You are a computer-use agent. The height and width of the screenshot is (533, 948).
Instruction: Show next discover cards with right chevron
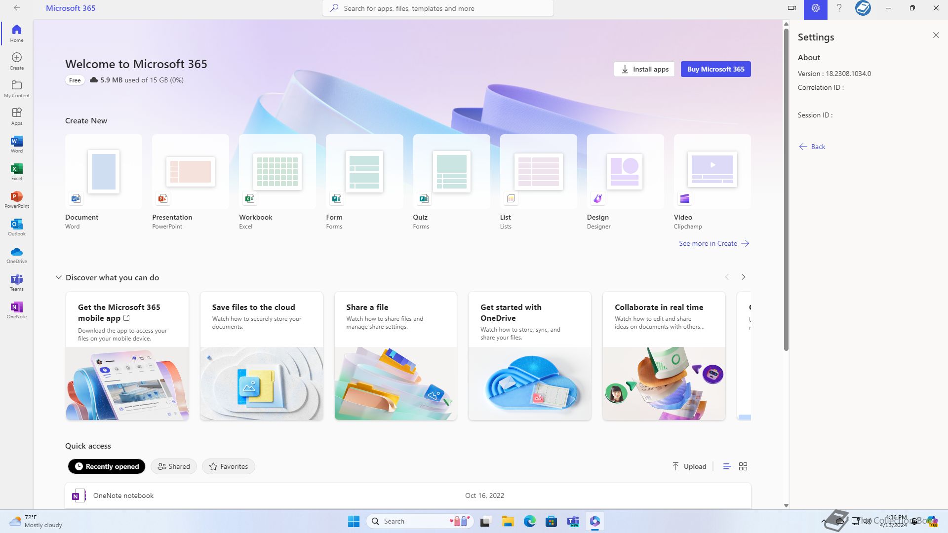coord(743,277)
